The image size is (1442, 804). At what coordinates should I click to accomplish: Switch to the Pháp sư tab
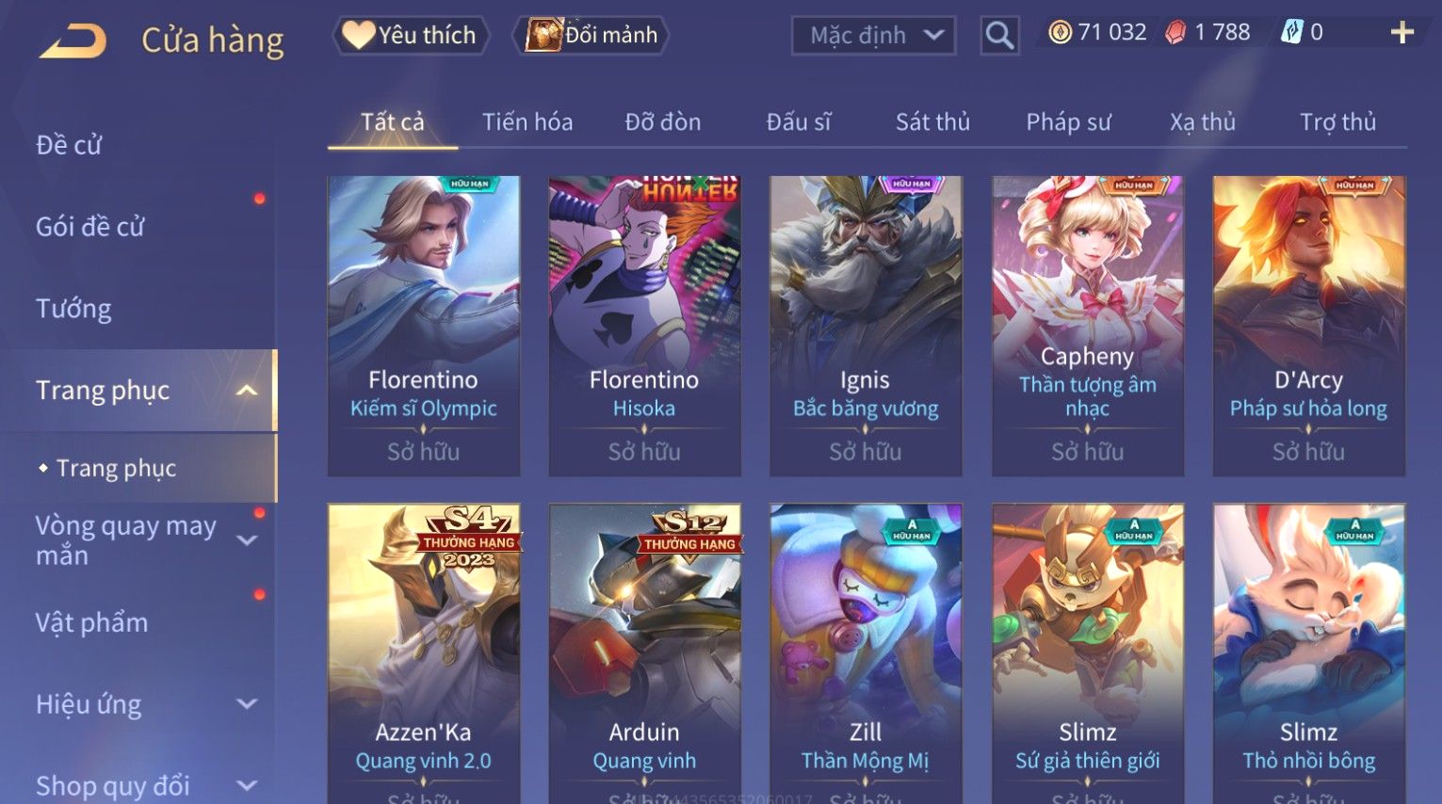(x=1068, y=121)
